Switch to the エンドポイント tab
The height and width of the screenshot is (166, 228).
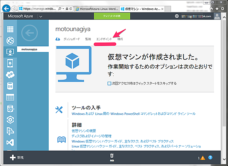(x=104, y=39)
